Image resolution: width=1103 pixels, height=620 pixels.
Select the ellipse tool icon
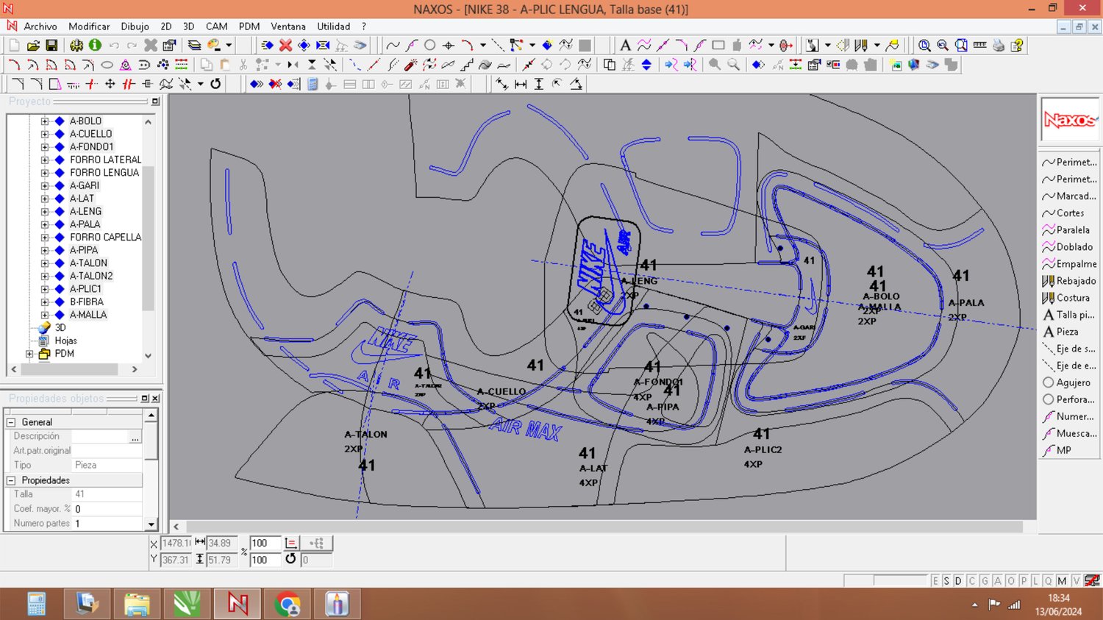[x=107, y=65]
